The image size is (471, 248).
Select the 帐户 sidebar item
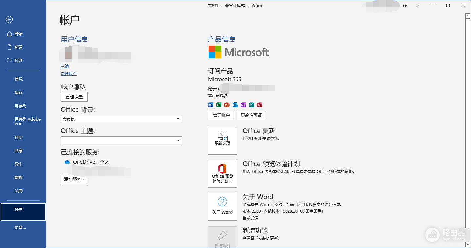pos(23,212)
